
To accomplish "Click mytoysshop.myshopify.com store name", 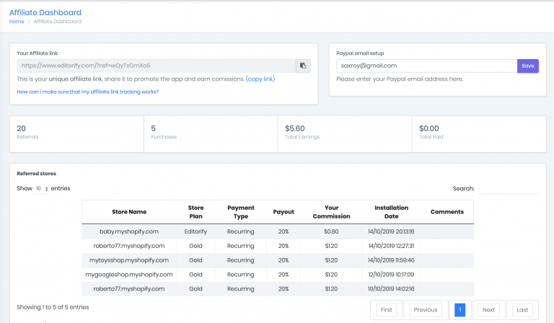I will 129,260.
